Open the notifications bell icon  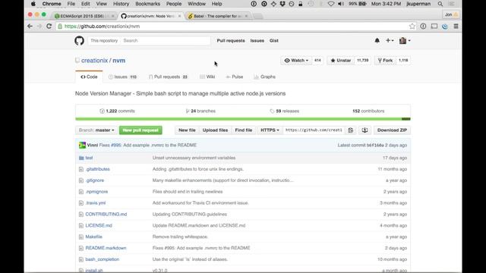pos(377,40)
